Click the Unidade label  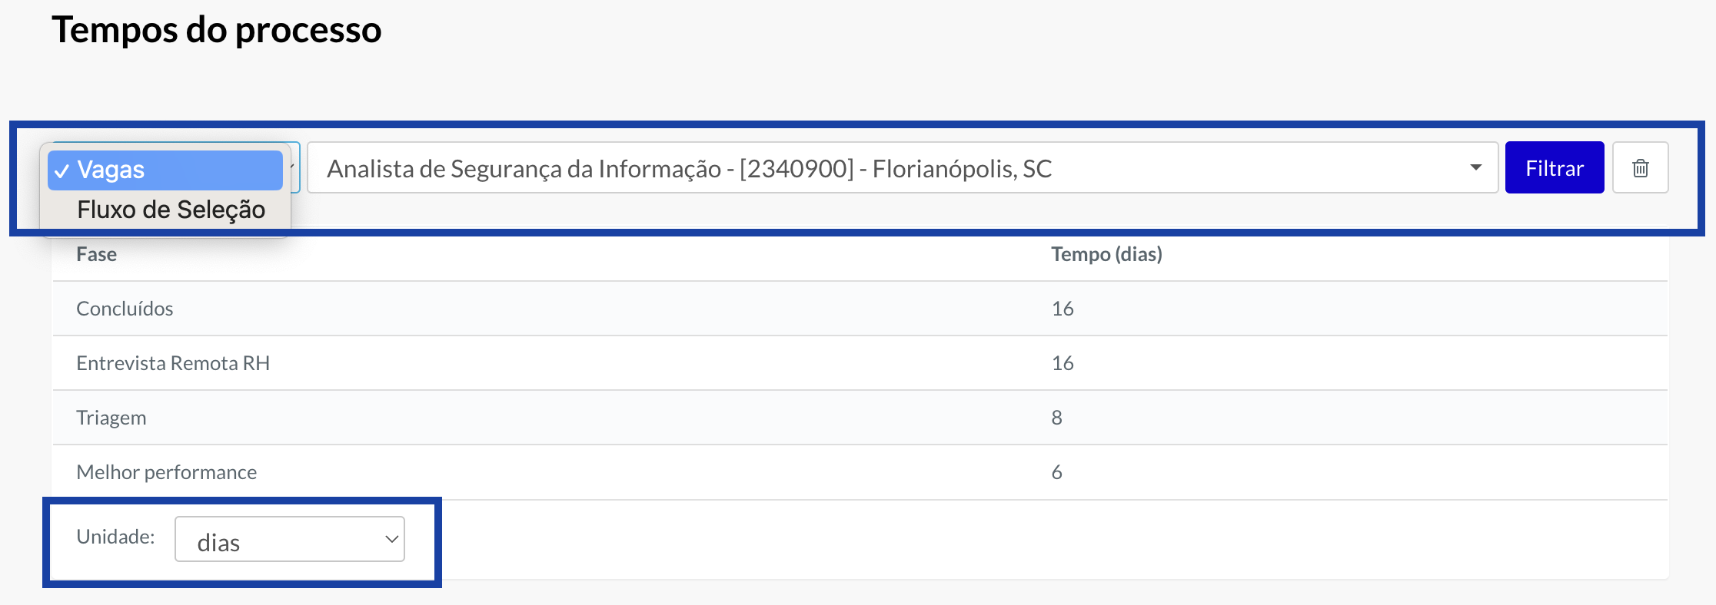[x=115, y=537]
